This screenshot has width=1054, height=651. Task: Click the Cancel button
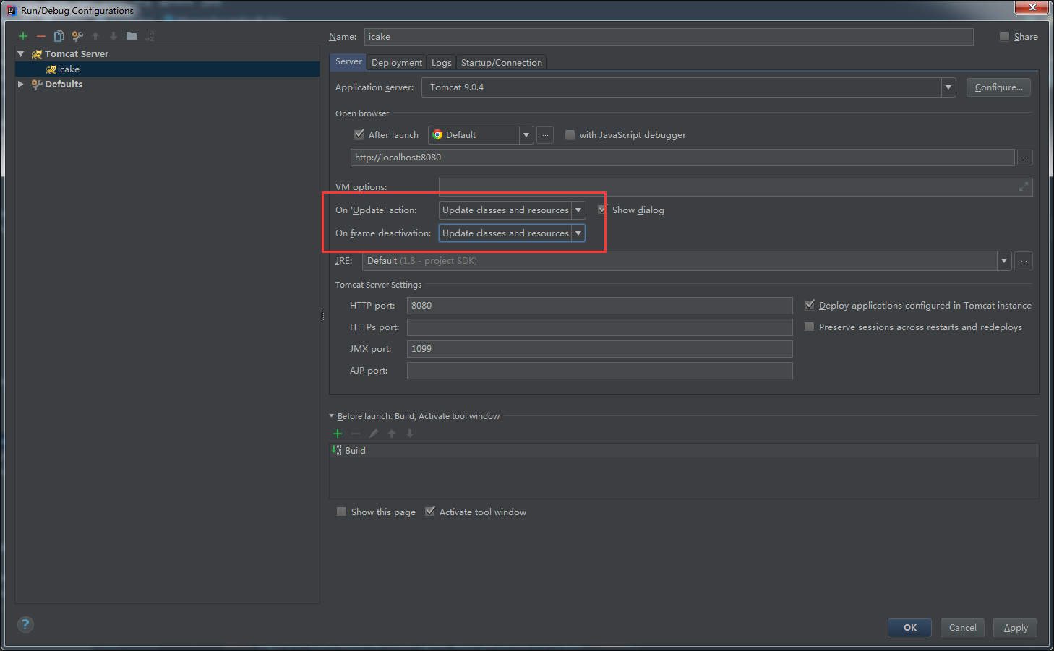coord(963,628)
